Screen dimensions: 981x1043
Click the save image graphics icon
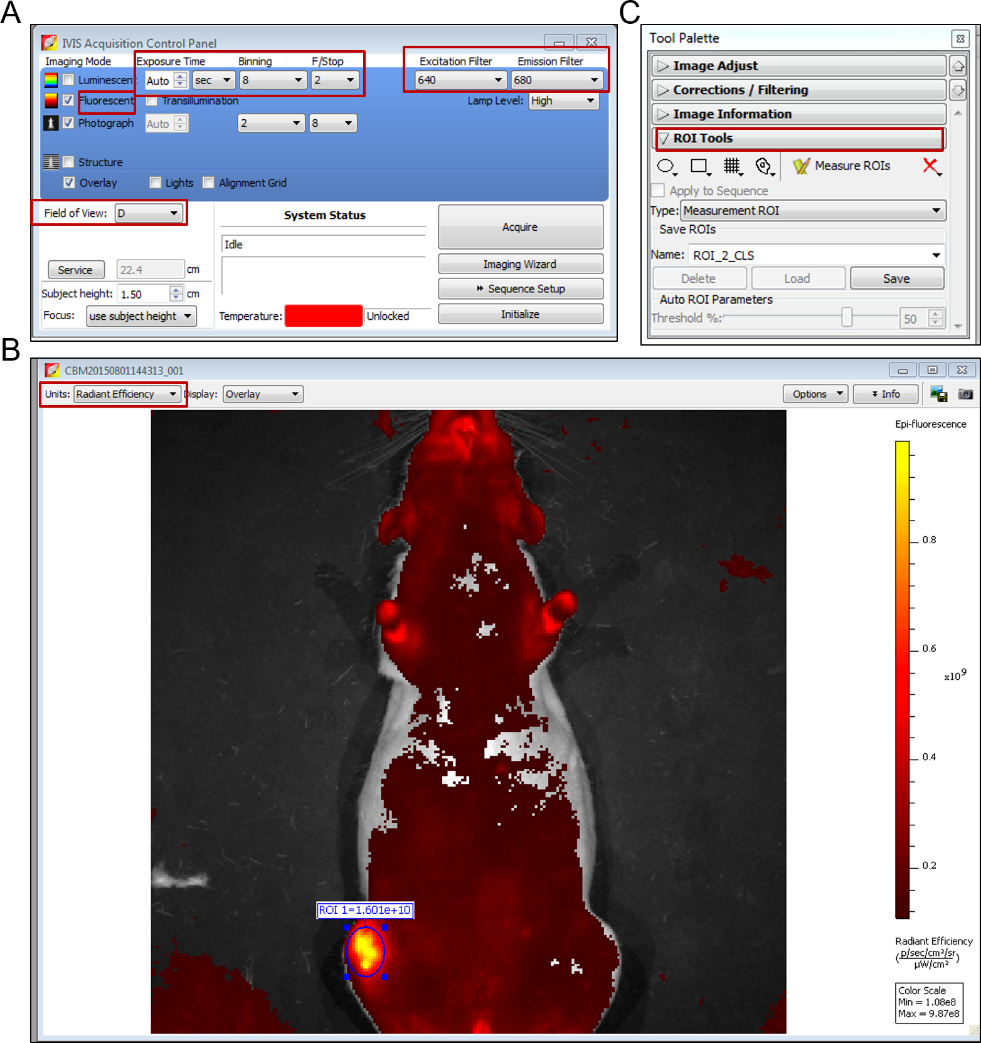938,394
